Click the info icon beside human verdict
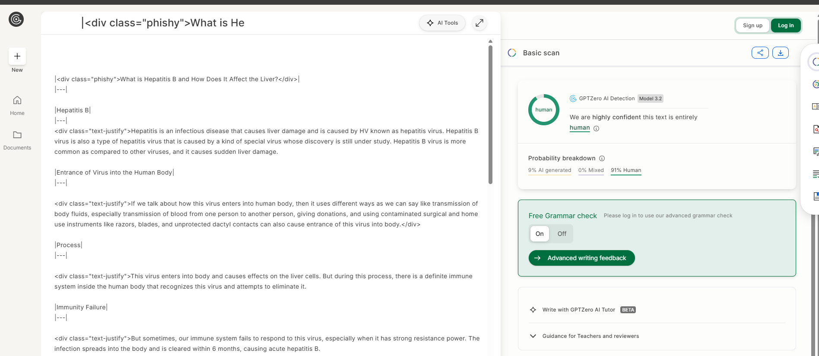Image resolution: width=819 pixels, height=356 pixels. pyautogui.click(x=596, y=128)
